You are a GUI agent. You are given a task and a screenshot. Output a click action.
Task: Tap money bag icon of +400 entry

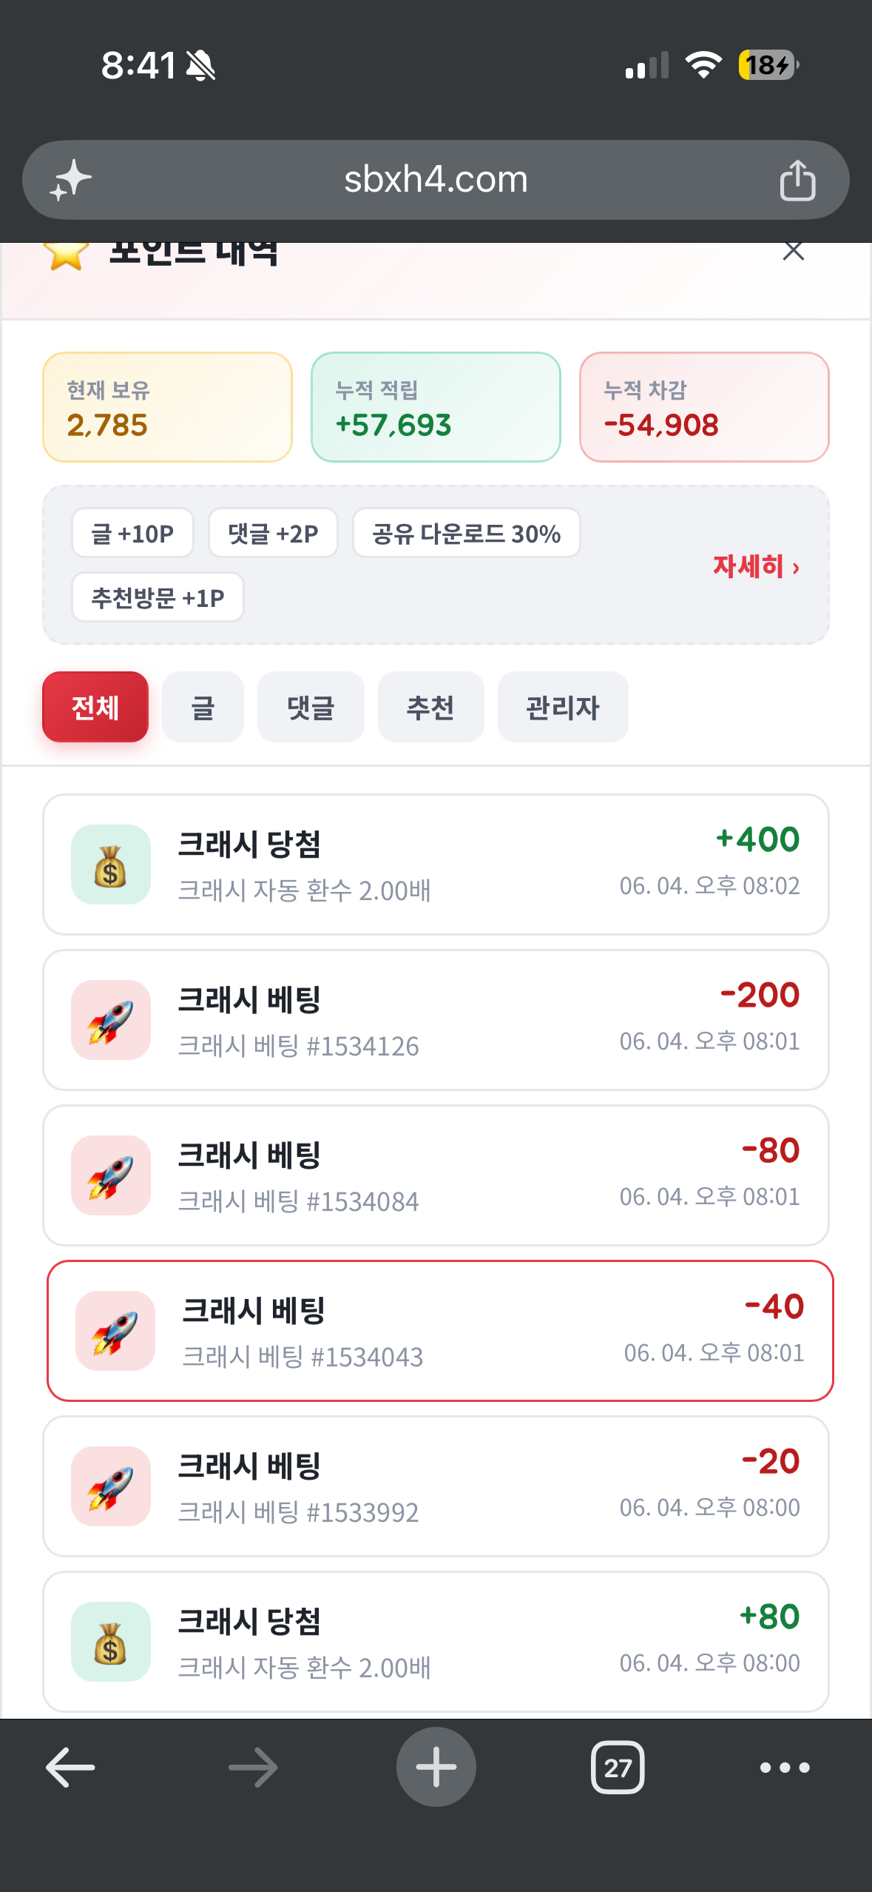(111, 865)
